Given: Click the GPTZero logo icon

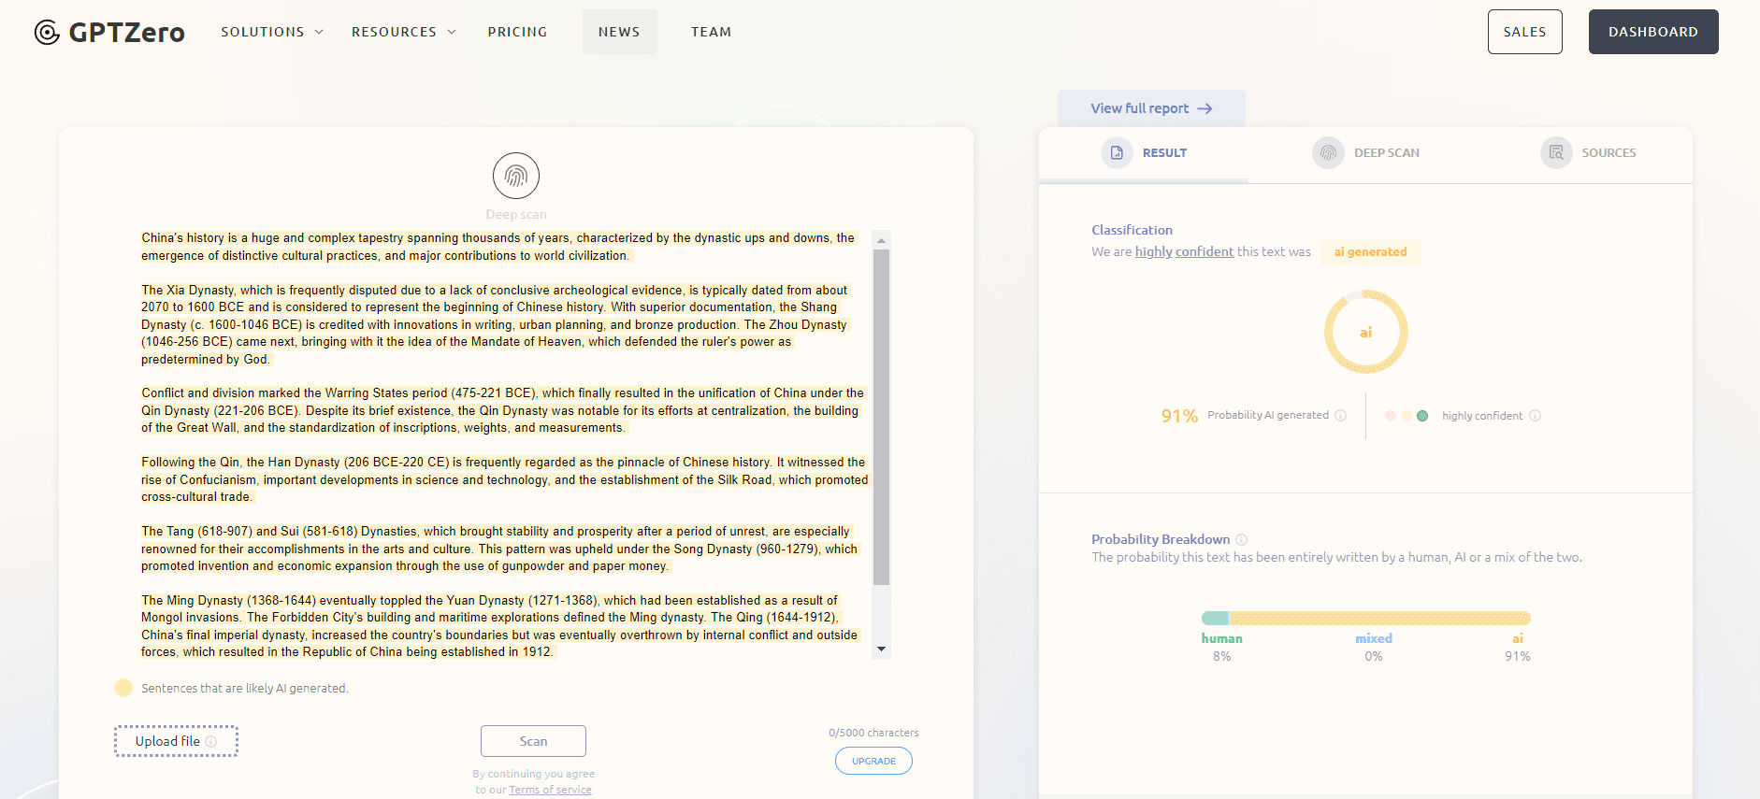Looking at the screenshot, I should [47, 33].
